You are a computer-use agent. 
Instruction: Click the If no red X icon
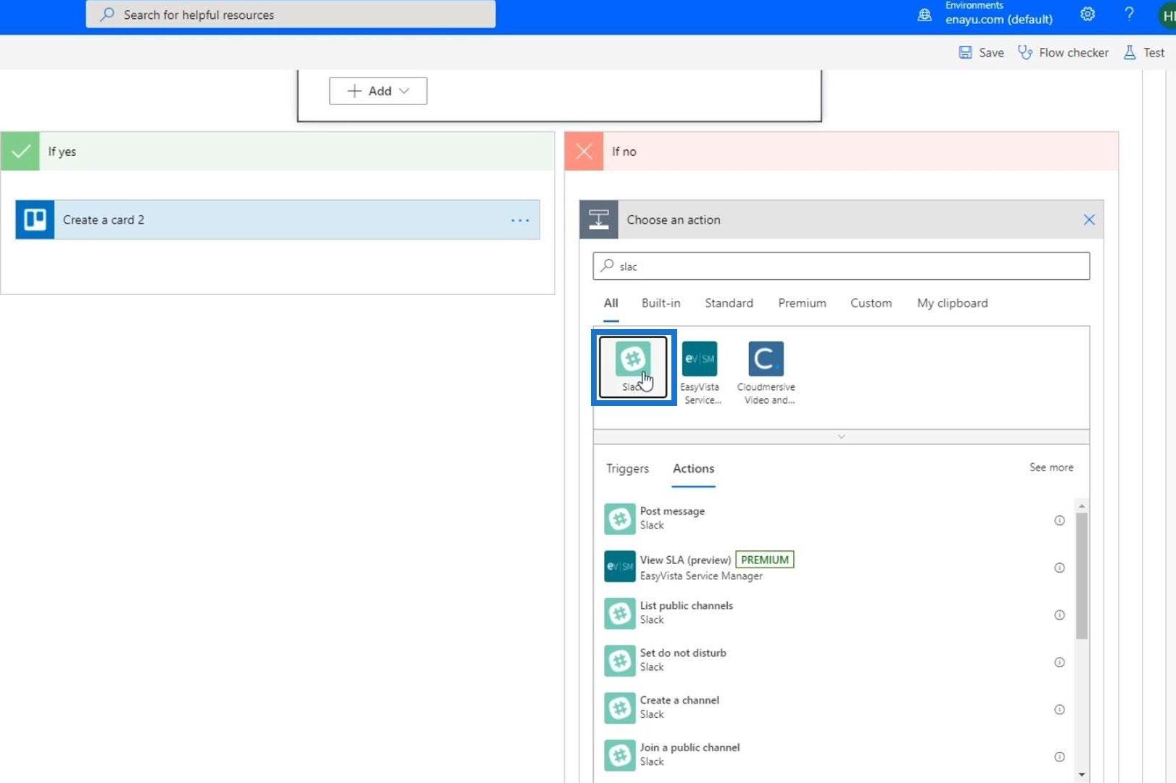tap(584, 151)
